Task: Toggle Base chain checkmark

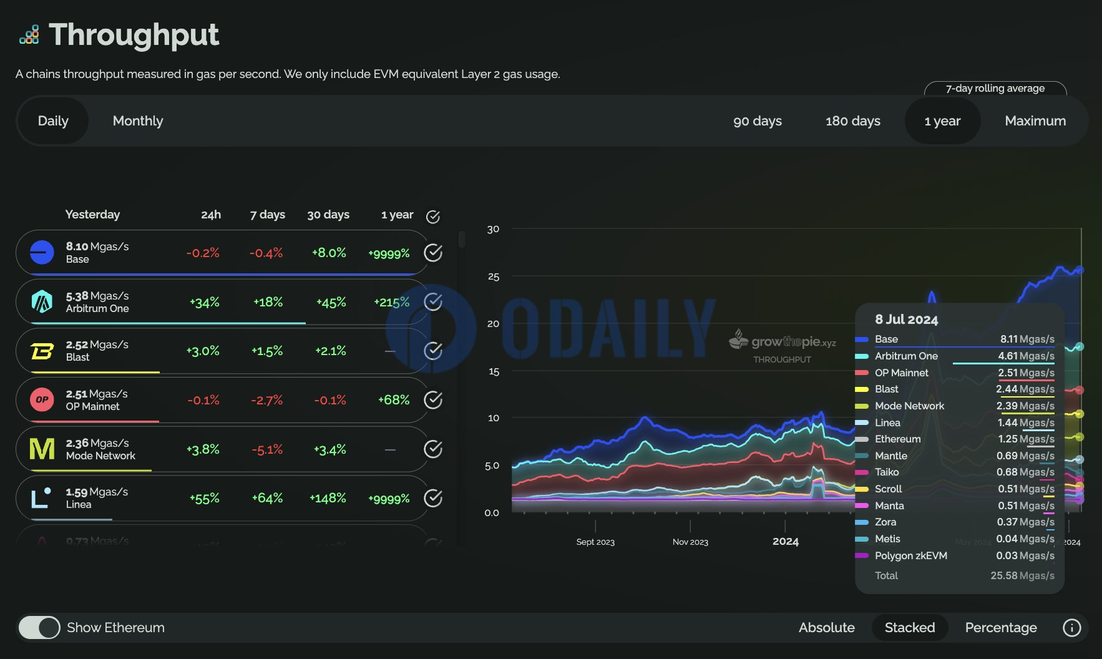Action: click(x=433, y=253)
